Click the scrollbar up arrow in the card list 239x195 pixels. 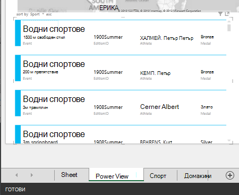pos(229,22)
